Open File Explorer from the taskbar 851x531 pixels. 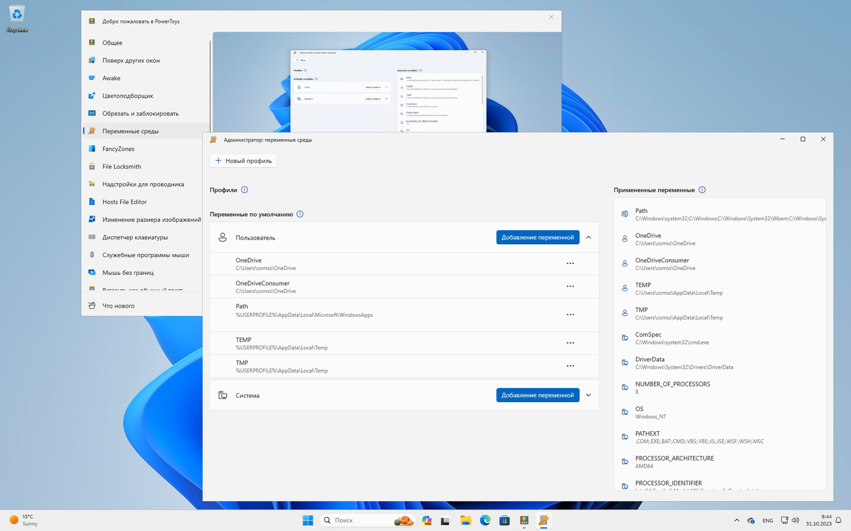pos(465,520)
